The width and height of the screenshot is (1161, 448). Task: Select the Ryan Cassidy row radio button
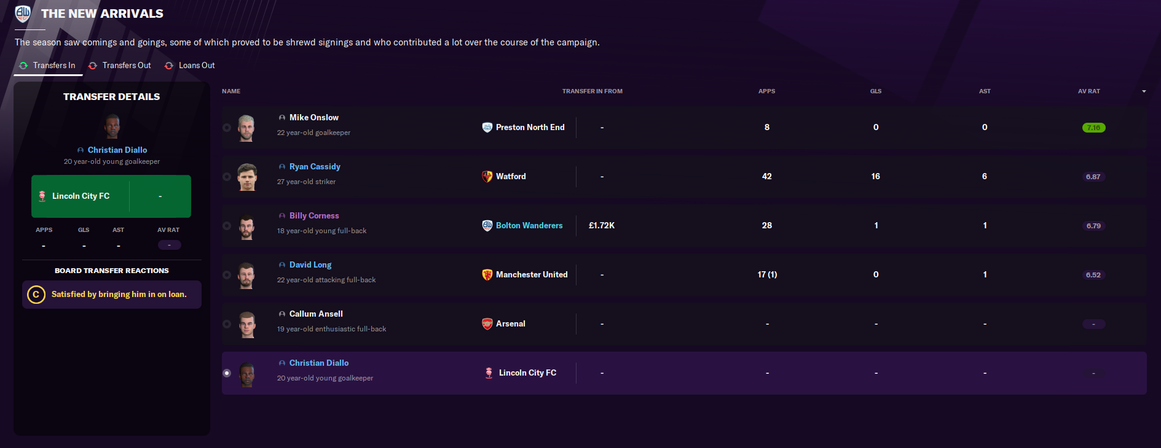click(x=227, y=177)
